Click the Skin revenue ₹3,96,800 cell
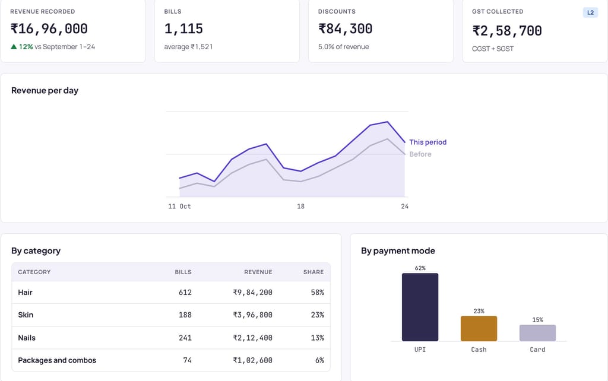Image resolution: width=608 pixels, height=381 pixels. tap(252, 315)
